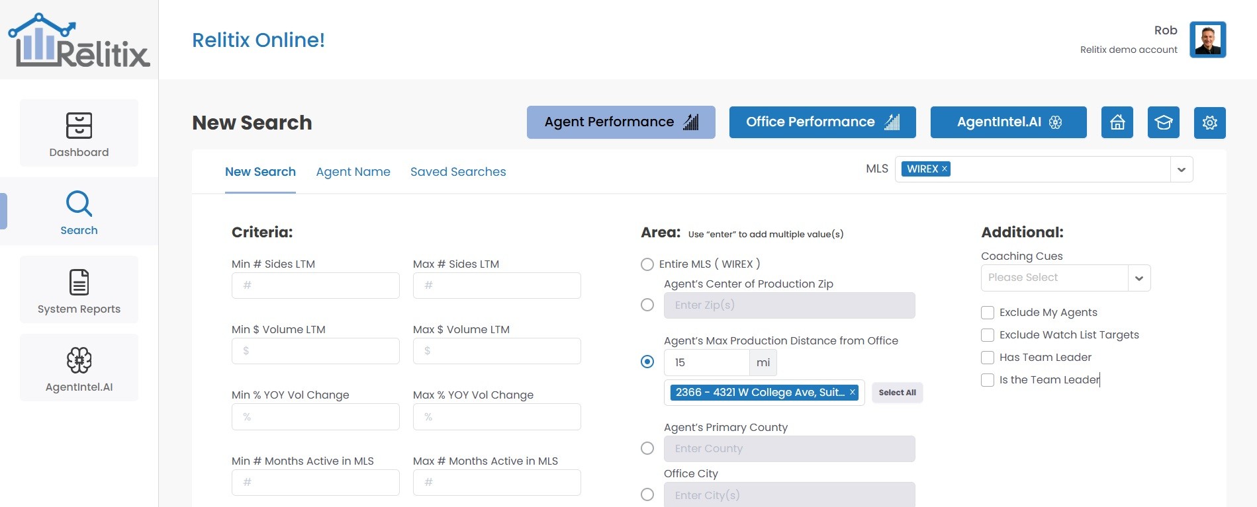The height and width of the screenshot is (507, 1257).
Task: Click the AgentIntel.AI top button
Action: [x=1009, y=122]
